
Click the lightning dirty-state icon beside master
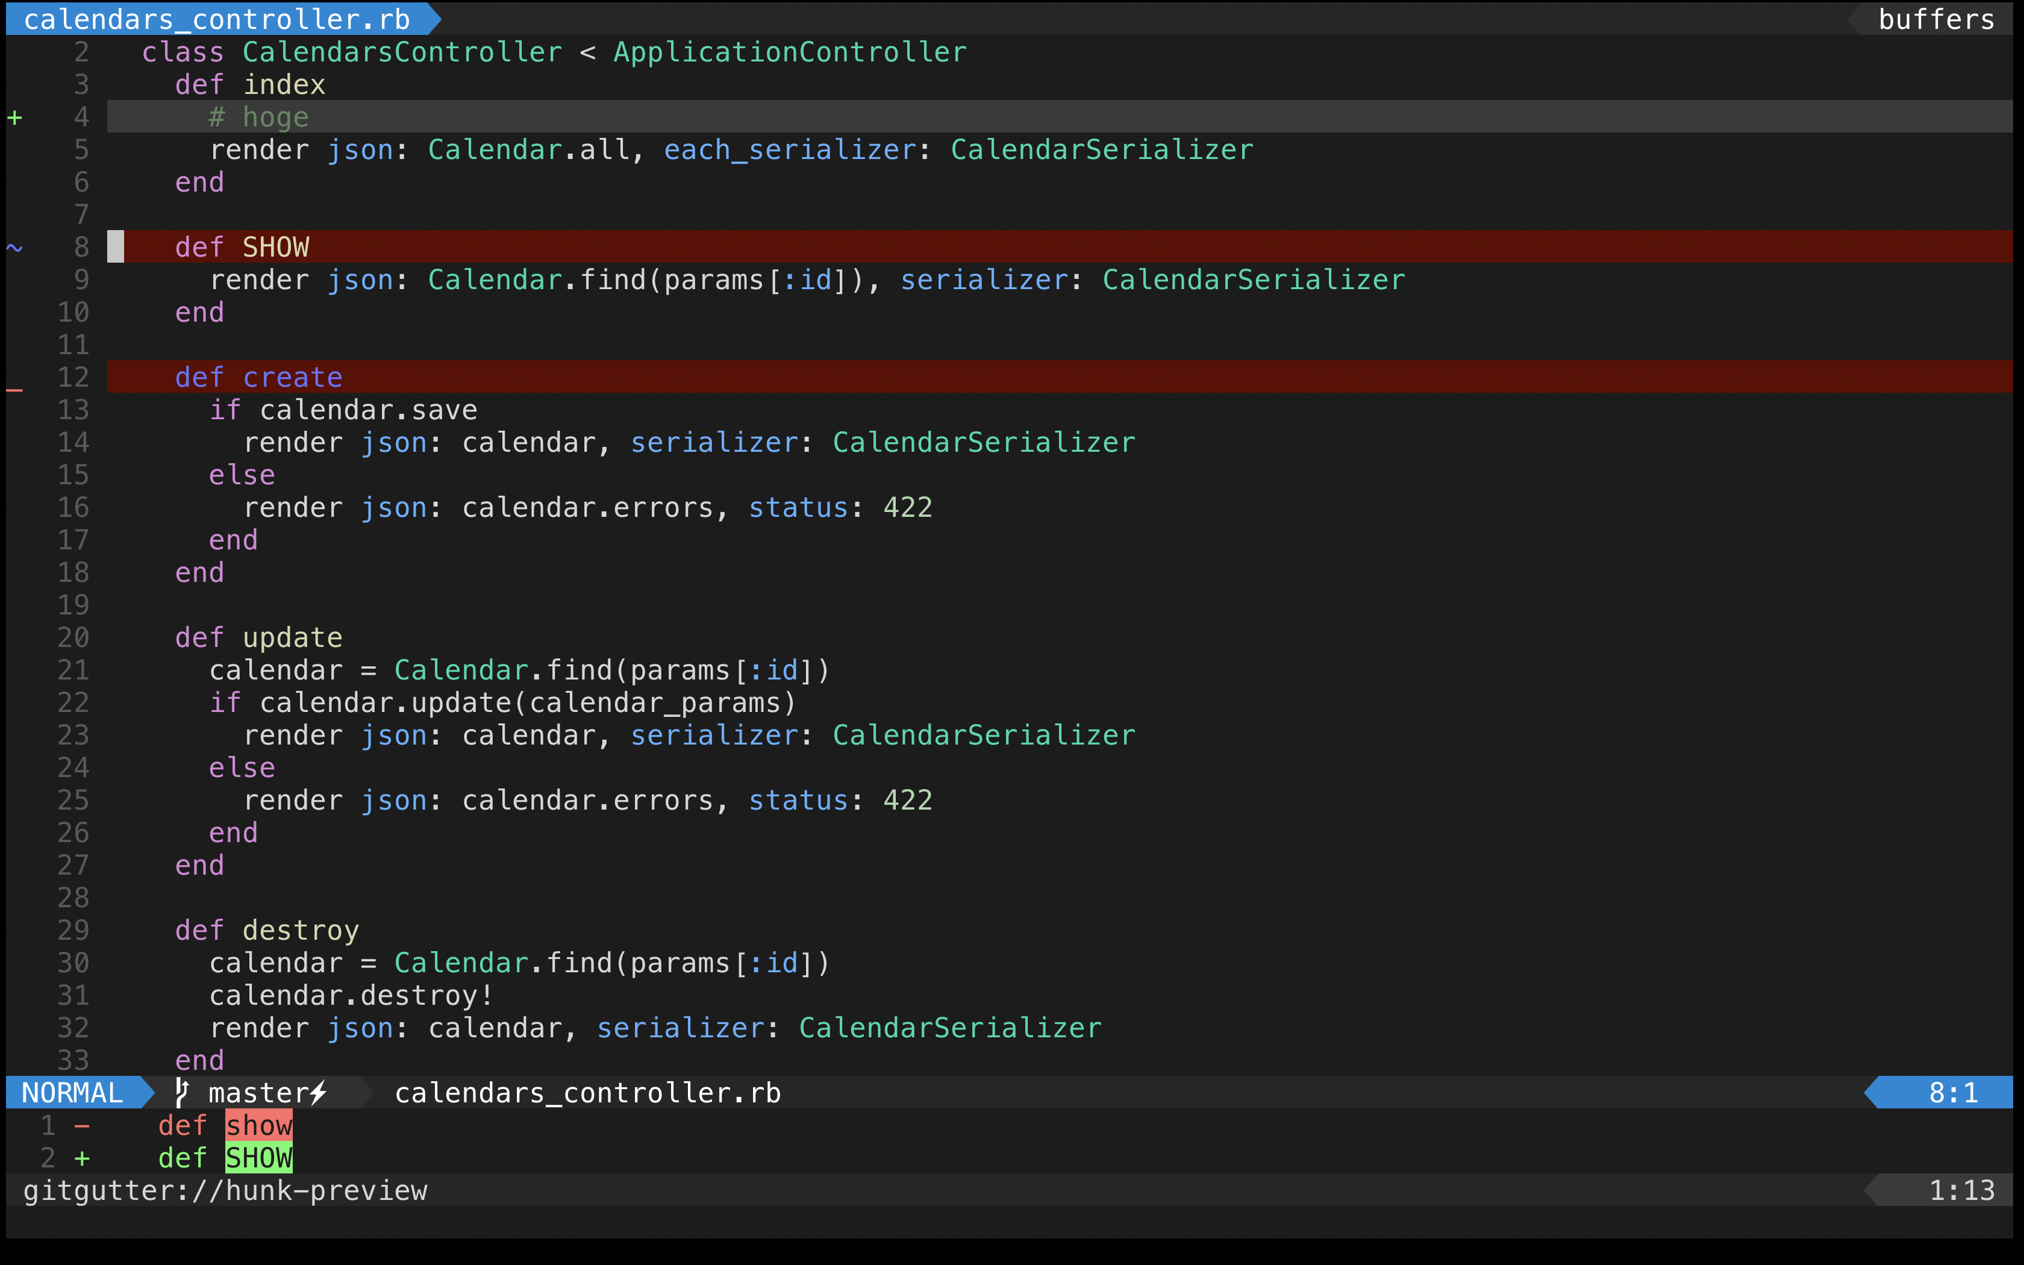point(319,1093)
